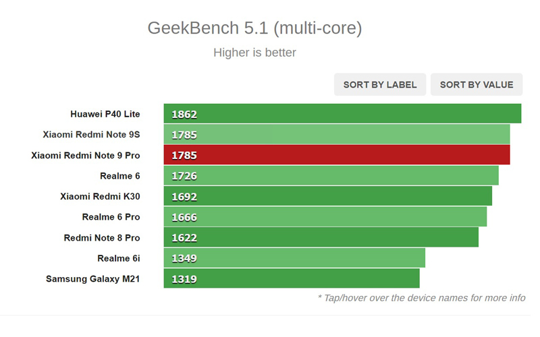Select the Realme 6 Pro 1666 bar

coord(325,217)
